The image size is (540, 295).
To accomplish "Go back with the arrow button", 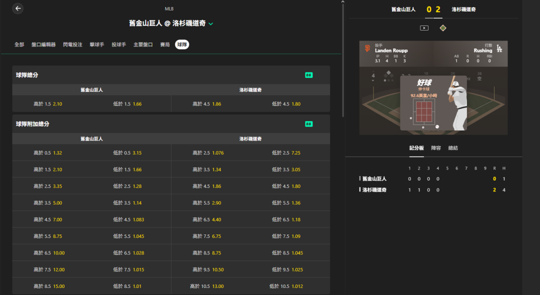I will pyautogui.click(x=18, y=8).
